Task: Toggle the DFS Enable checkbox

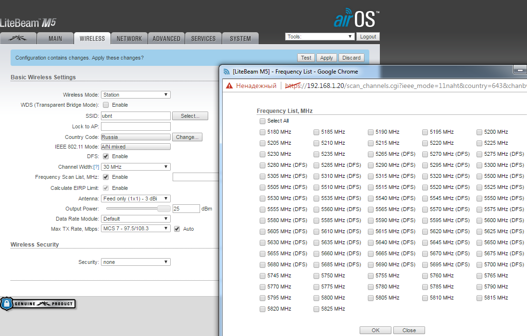Action: (x=106, y=156)
